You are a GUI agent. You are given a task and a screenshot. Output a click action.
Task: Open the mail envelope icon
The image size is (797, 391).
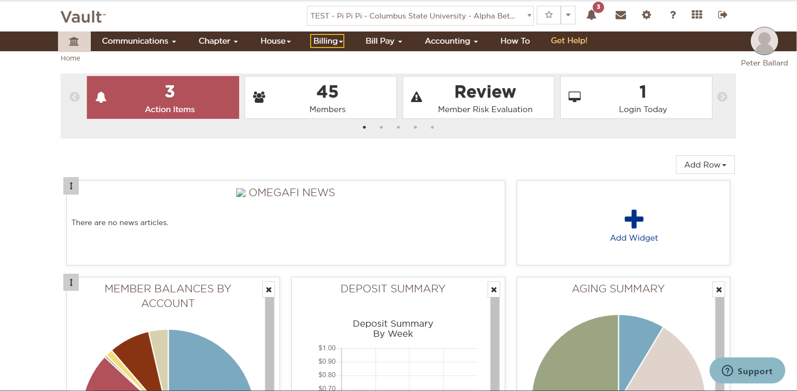point(620,15)
